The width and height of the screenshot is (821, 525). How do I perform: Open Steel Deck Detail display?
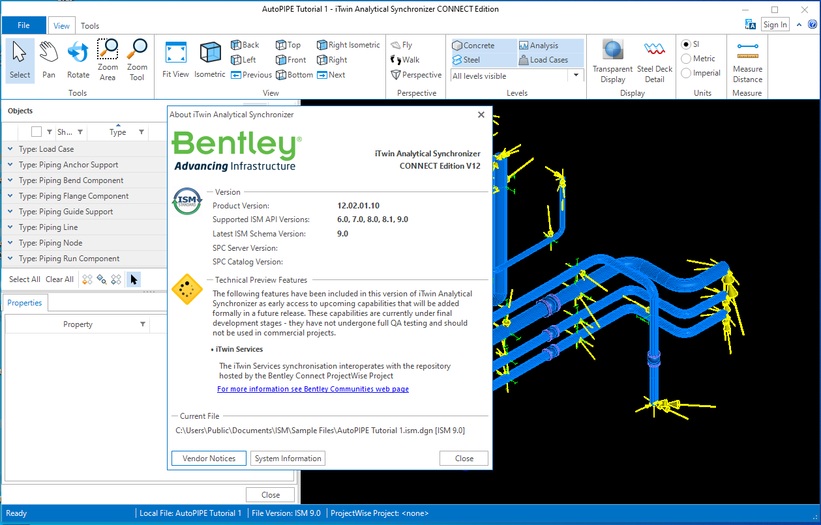pos(655,61)
